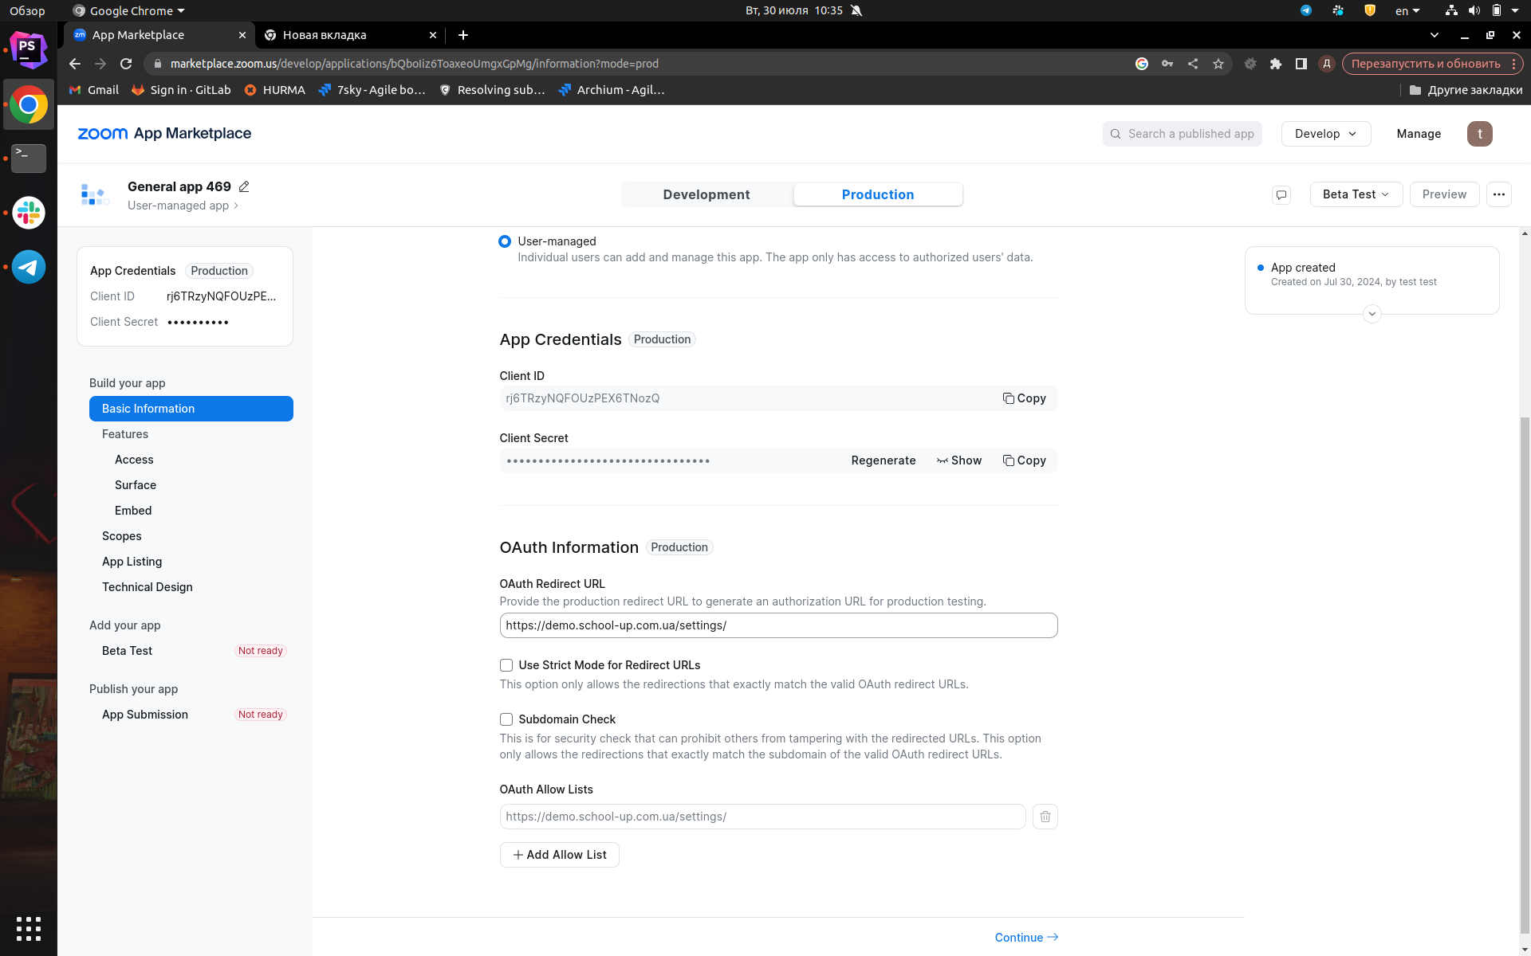Open the user avatar "t" menu
This screenshot has width=1531, height=956.
1480,134
